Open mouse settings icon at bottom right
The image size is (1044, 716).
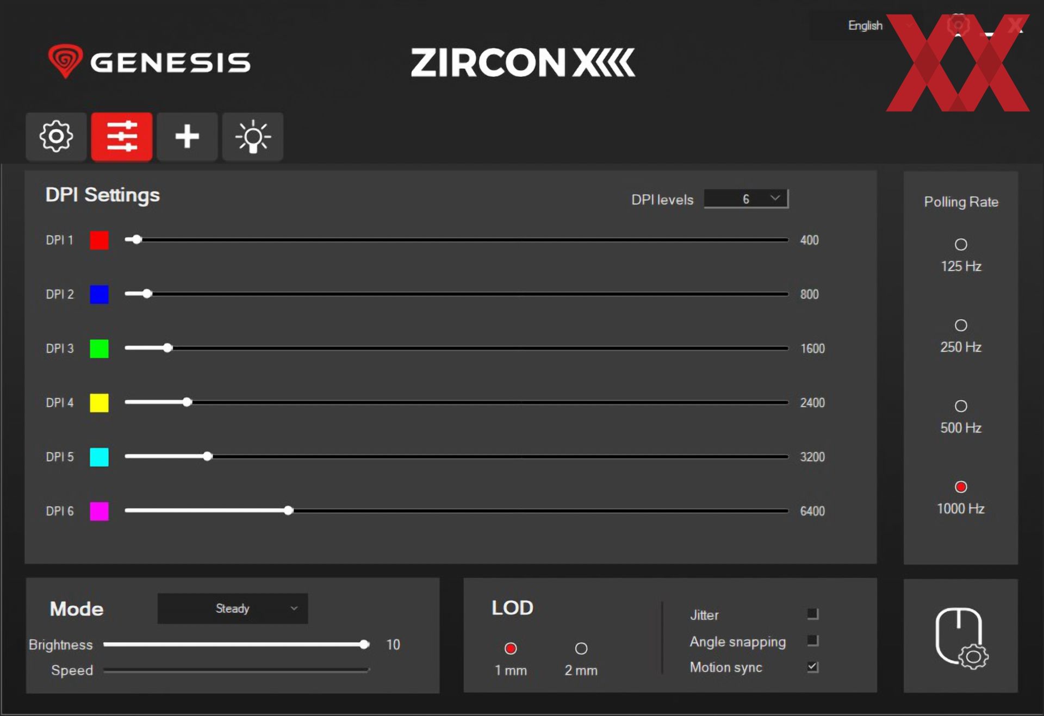coord(961,637)
